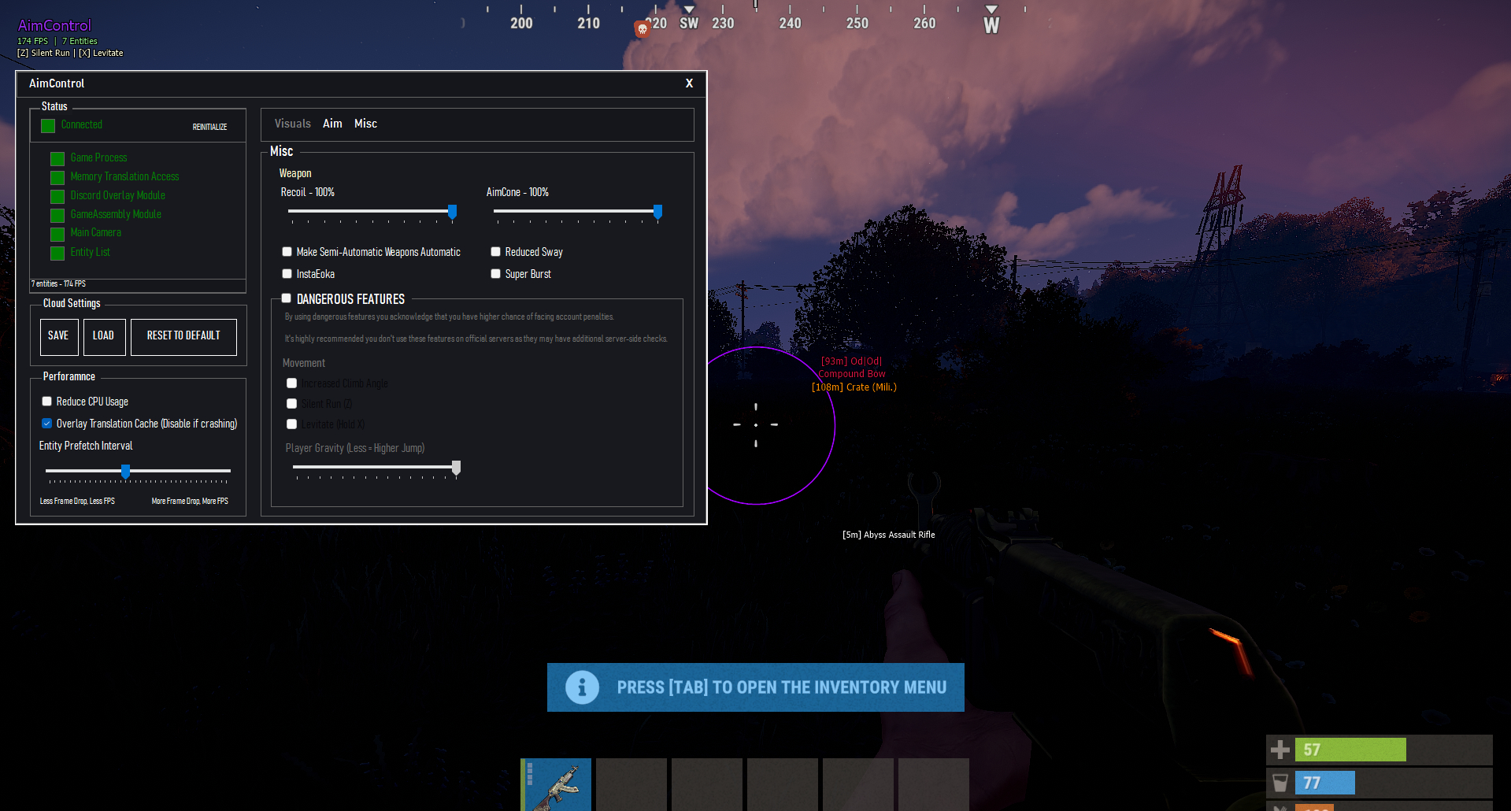Screen dimensions: 1511x811
Task: Click the 'Main Camera' status label
Action: [95, 232]
